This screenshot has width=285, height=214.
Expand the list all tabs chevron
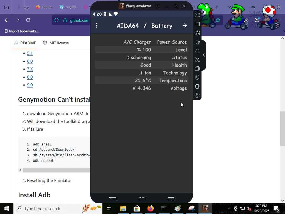point(229,7)
